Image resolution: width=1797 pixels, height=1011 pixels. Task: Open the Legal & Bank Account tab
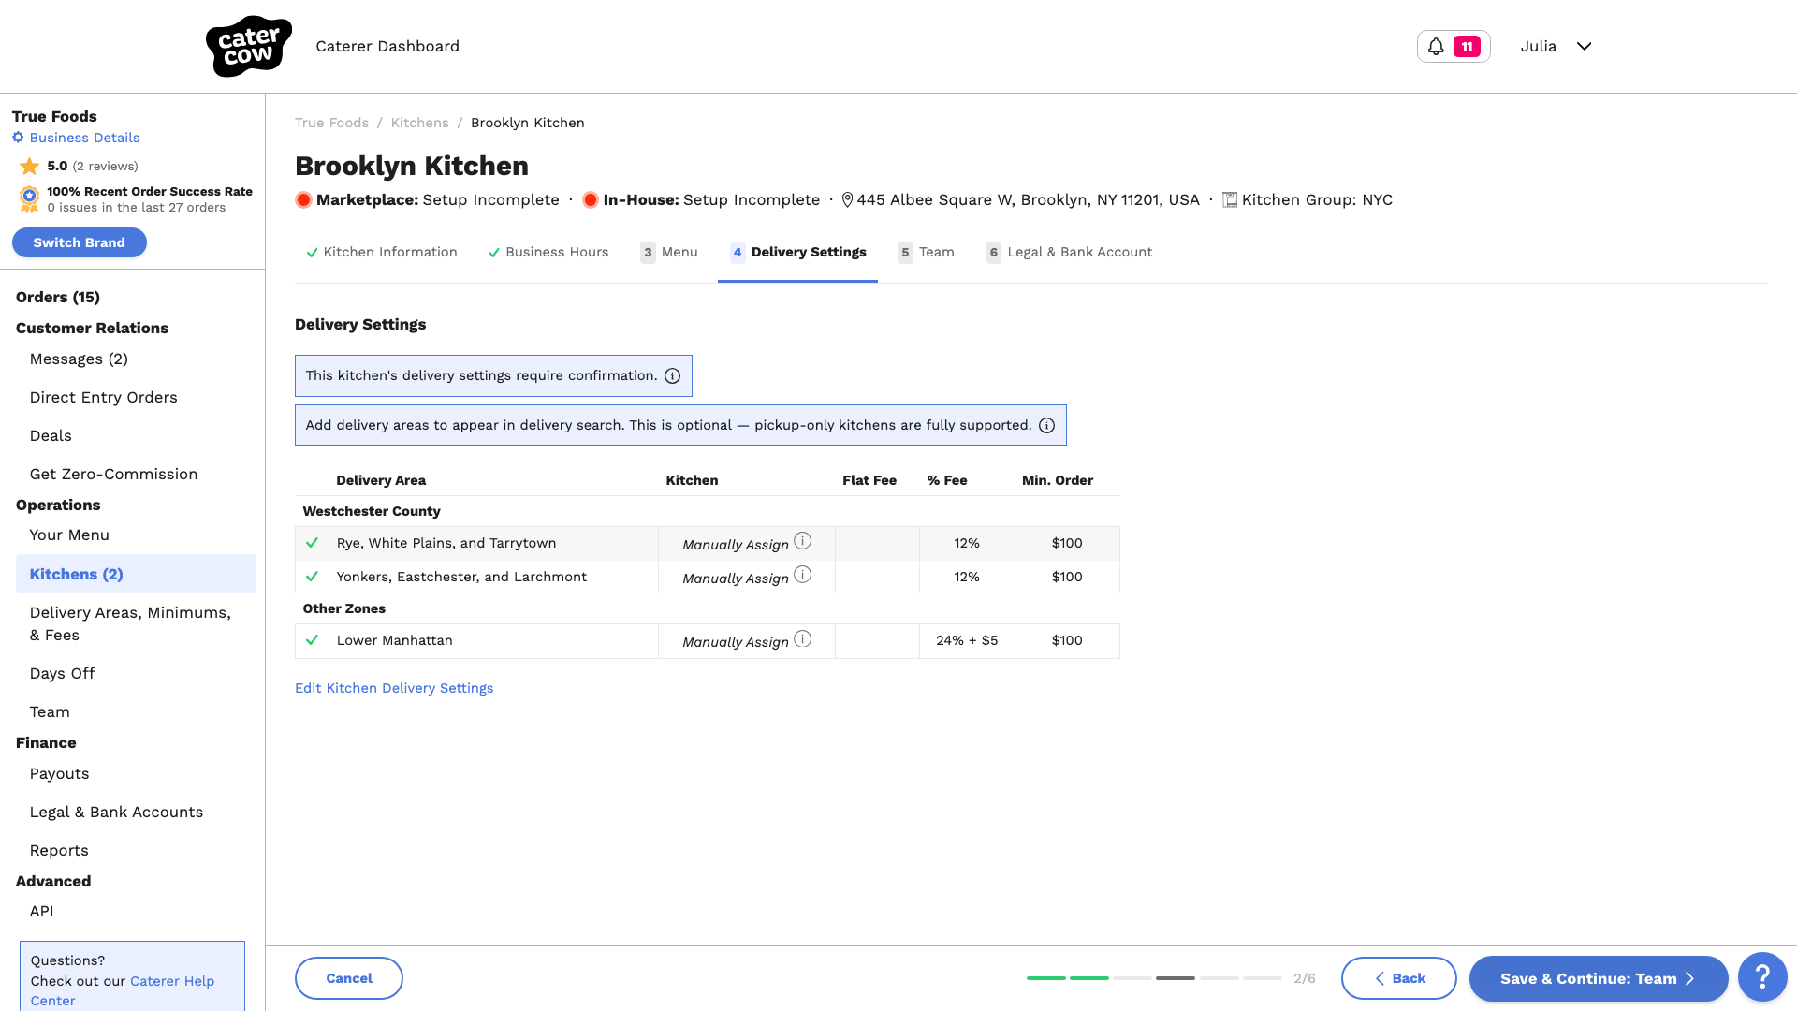(1069, 252)
